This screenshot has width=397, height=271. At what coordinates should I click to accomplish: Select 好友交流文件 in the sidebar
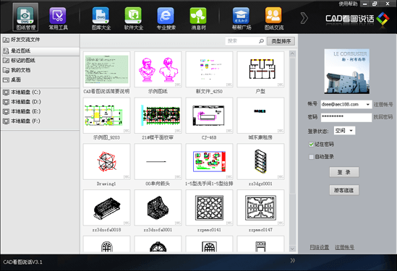[x=40, y=40]
